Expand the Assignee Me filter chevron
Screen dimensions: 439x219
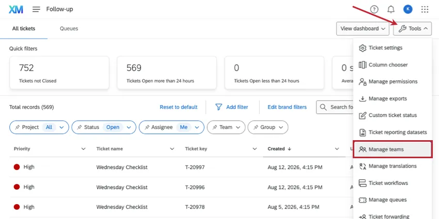(197, 127)
